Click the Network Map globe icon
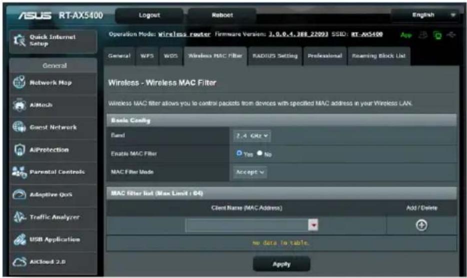Viewport: 467px width, 278px height. click(x=19, y=82)
